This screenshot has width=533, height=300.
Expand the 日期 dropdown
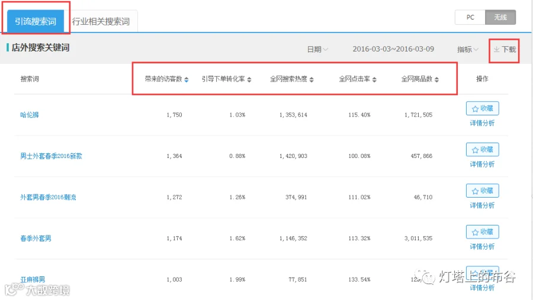[317, 50]
